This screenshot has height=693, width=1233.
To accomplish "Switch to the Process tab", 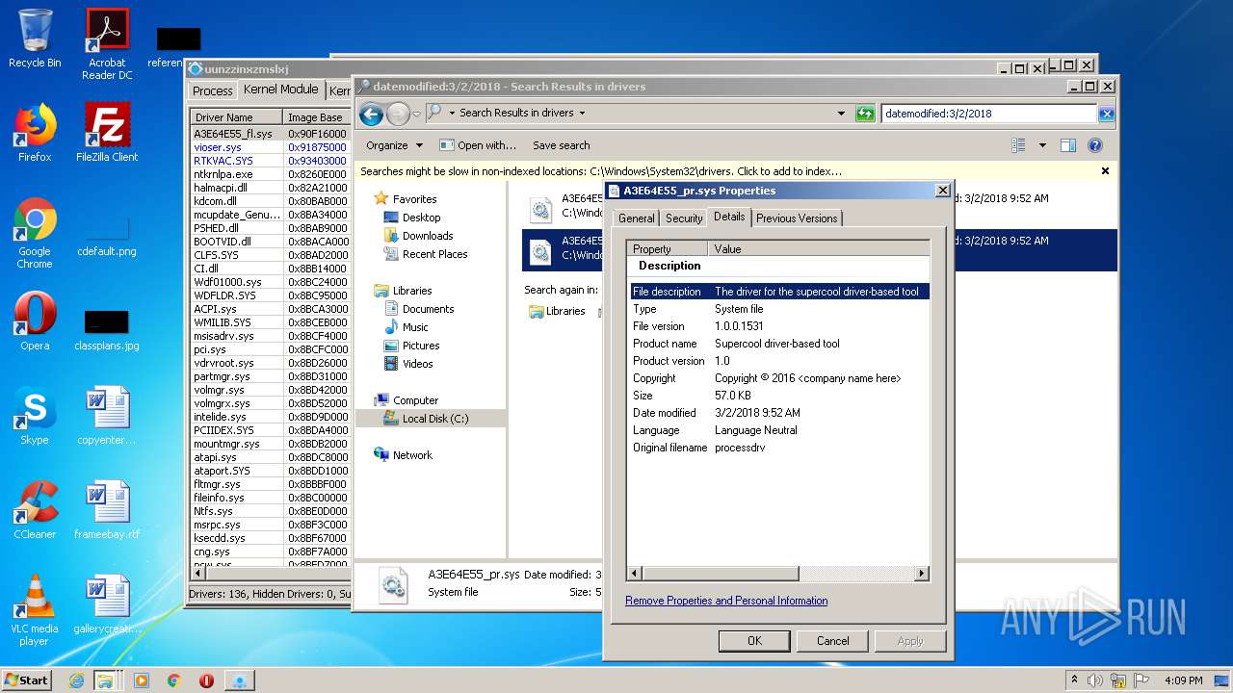I will coord(212,90).
